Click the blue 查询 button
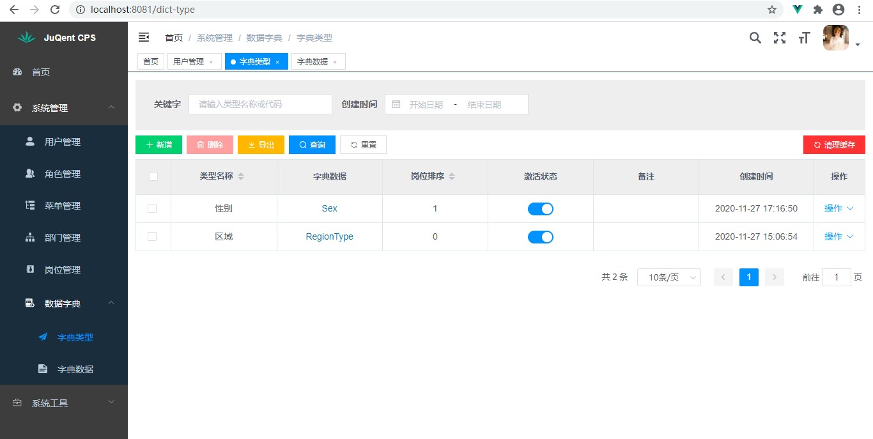Viewport: 873px width, 439px height. [312, 145]
